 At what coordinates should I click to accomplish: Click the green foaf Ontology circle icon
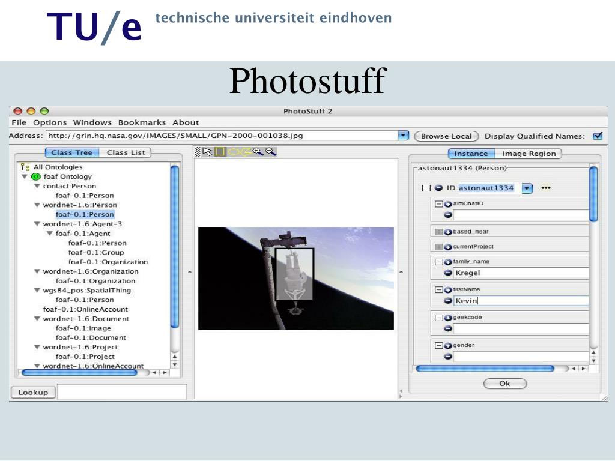tap(35, 177)
